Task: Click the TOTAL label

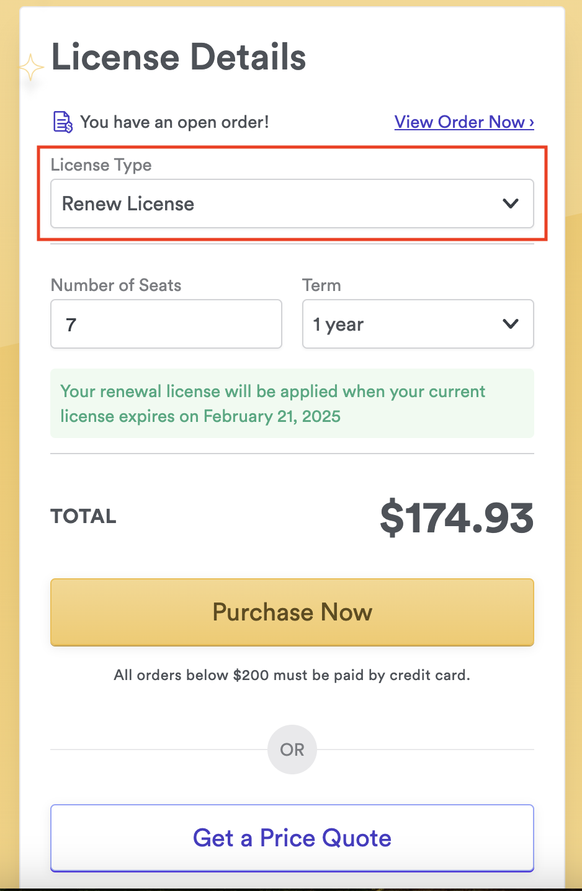Action: [x=84, y=516]
